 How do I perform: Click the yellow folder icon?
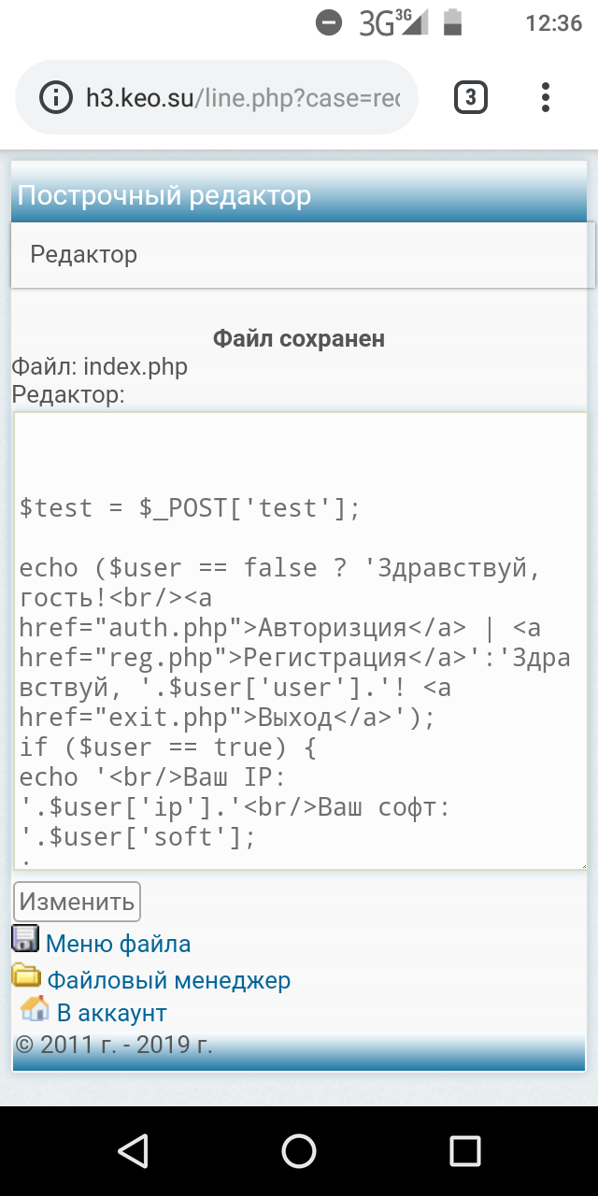pyautogui.click(x=26, y=976)
